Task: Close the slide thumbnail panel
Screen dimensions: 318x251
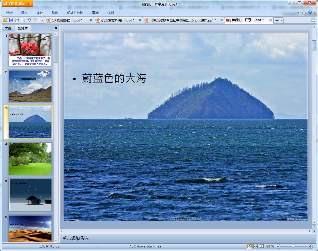Action: pos(56,28)
